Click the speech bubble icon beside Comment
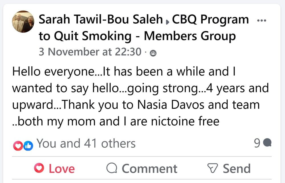 [x=112, y=168]
